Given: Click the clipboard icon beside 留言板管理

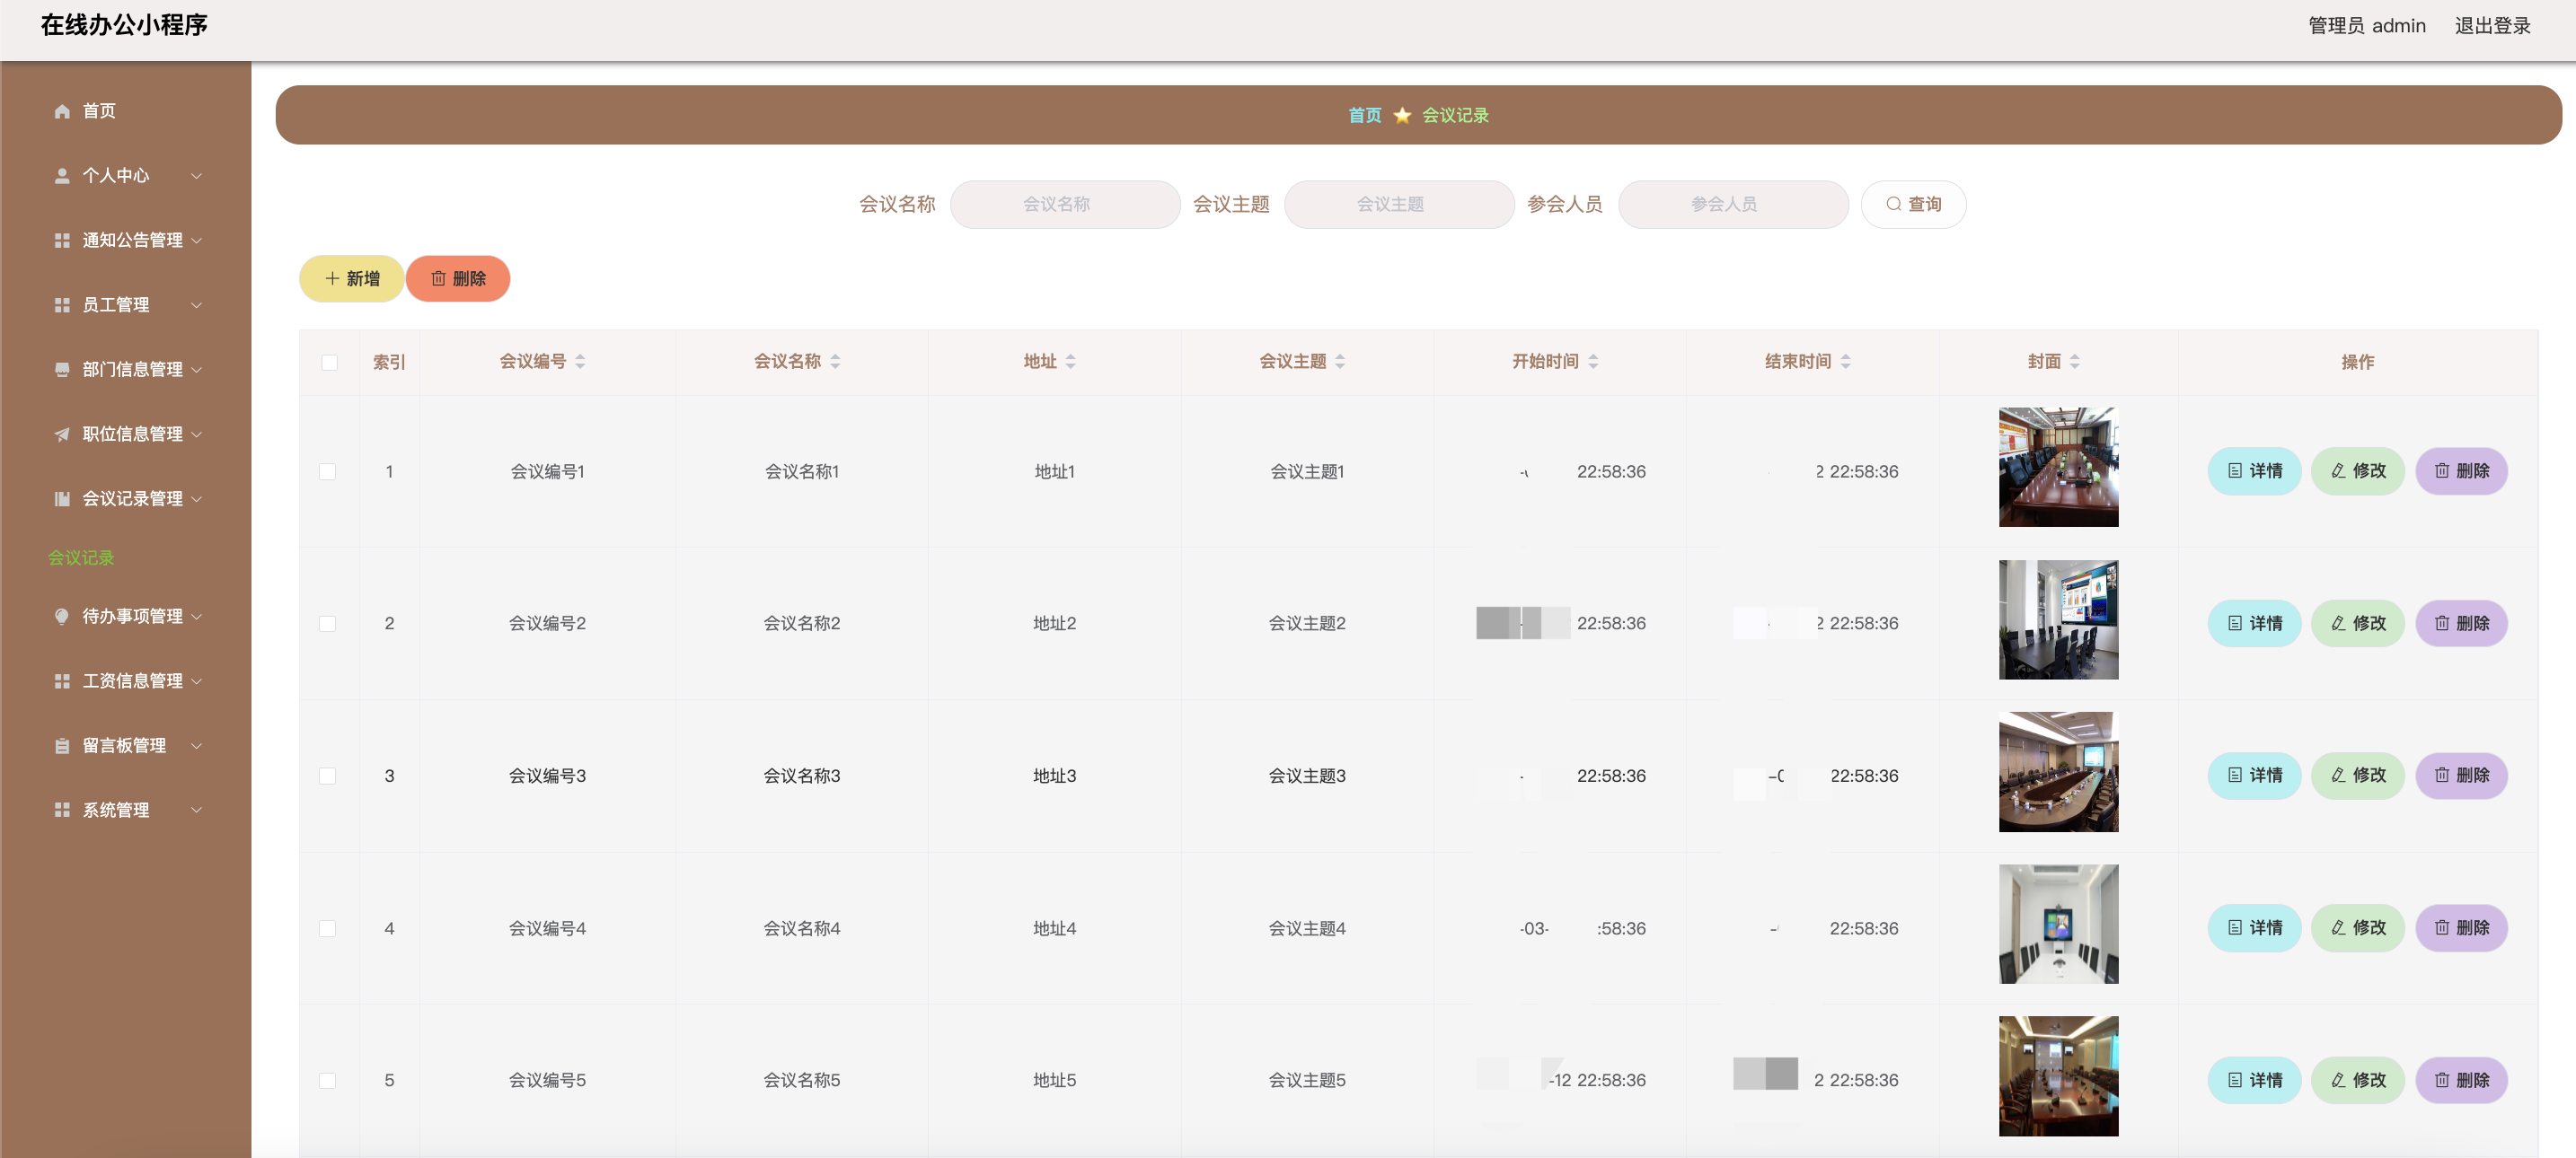Looking at the screenshot, I should (x=62, y=745).
